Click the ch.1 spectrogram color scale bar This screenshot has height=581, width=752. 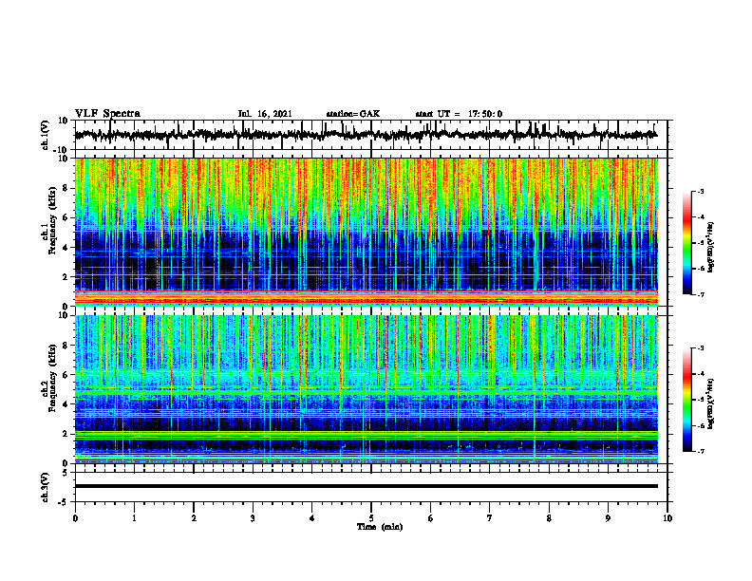(x=687, y=243)
